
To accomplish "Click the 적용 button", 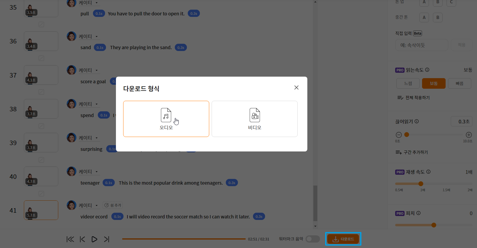I will pos(462,45).
